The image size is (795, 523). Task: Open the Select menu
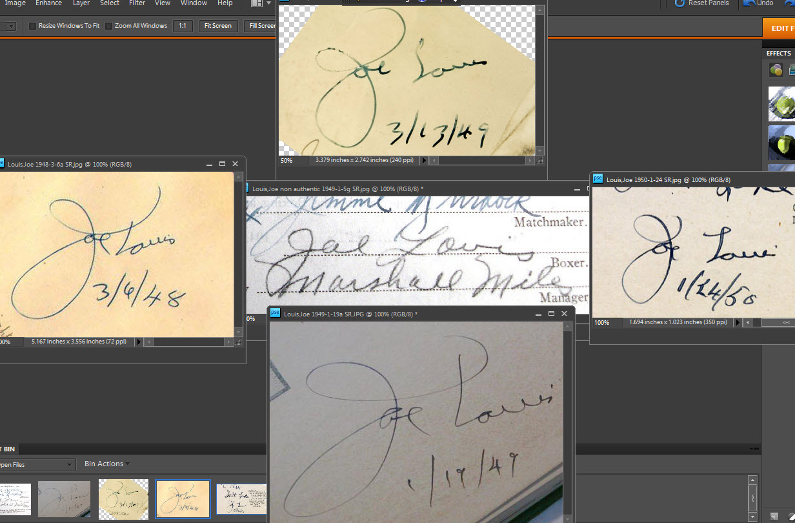click(x=110, y=3)
